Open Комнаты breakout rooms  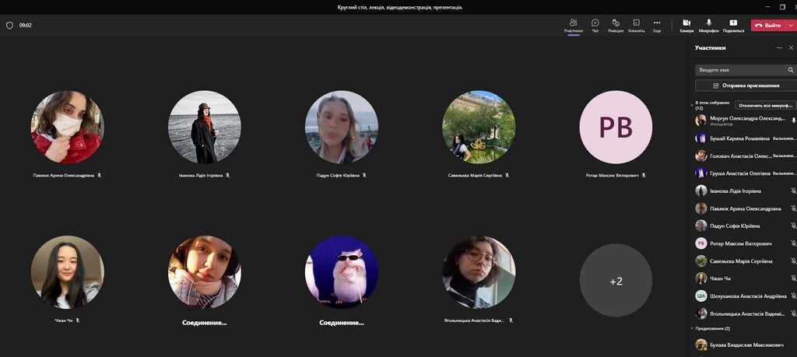coord(636,25)
